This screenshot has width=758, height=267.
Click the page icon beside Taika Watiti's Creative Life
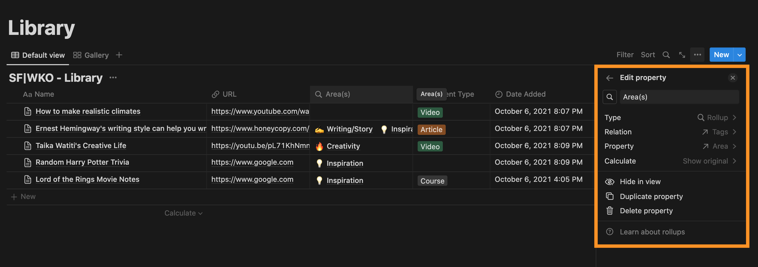click(28, 145)
